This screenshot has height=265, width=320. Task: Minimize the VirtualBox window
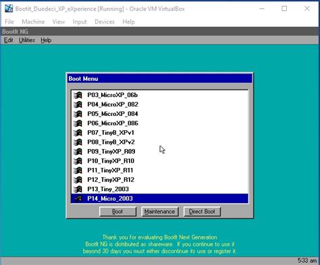pyautogui.click(x=262, y=9)
